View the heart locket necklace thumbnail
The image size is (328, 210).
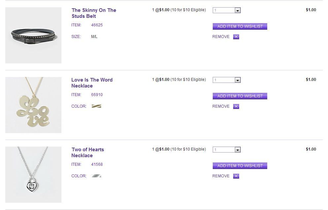tap(33, 175)
